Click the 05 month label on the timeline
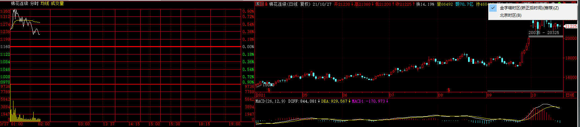The image size is (580, 127). tap(305, 95)
